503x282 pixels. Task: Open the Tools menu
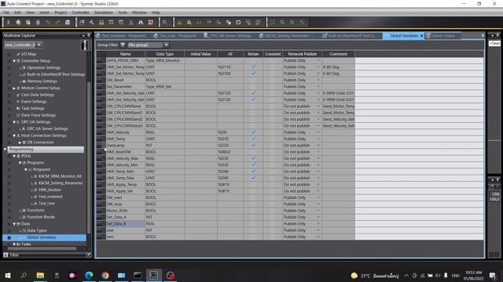123,13
